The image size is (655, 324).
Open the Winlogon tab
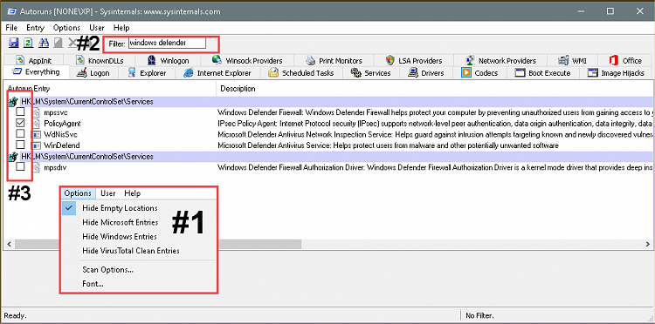pos(169,60)
